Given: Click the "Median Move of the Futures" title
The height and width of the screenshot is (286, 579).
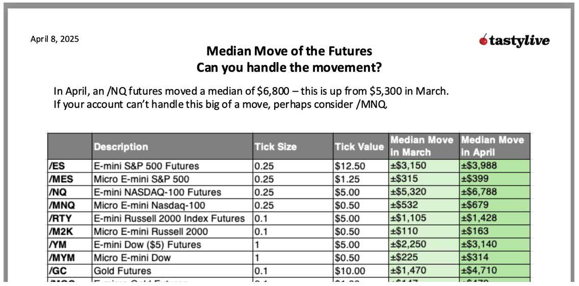Looking at the screenshot, I should [289, 51].
